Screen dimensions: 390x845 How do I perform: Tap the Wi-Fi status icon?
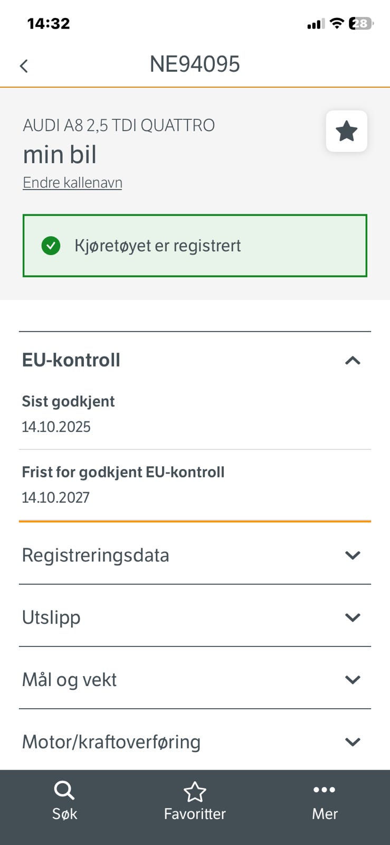coord(336,23)
